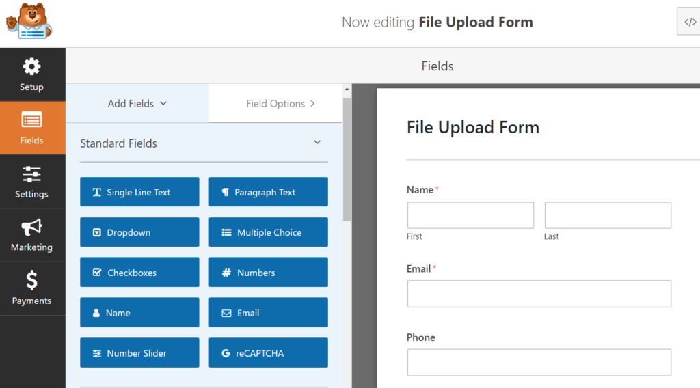Click the First name input box
This screenshot has width=700, height=388.
click(470, 215)
